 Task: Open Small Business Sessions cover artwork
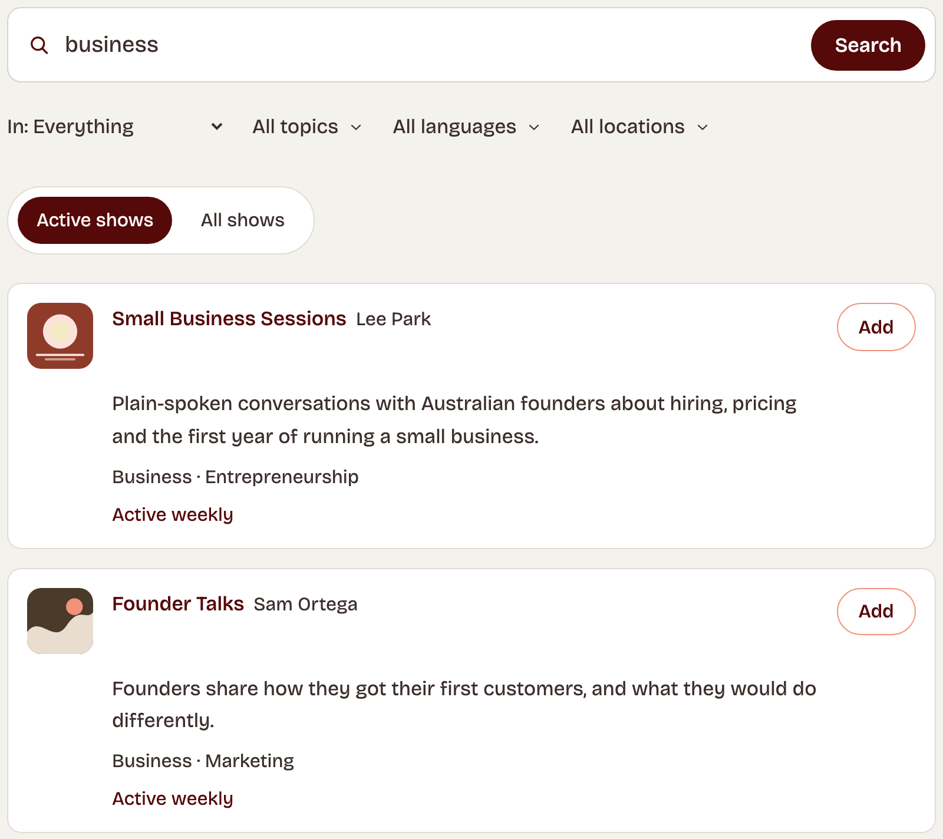[x=60, y=336]
